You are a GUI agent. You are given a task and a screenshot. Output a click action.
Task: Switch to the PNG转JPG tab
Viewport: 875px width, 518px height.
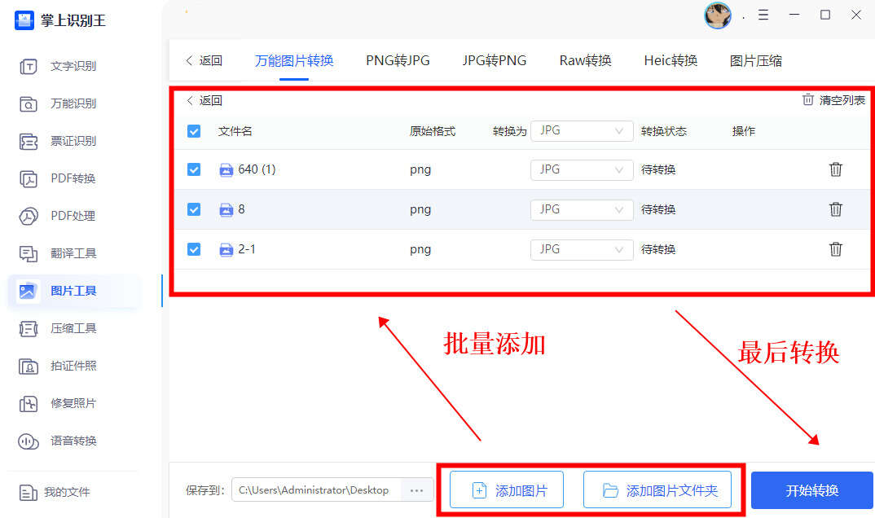point(398,60)
